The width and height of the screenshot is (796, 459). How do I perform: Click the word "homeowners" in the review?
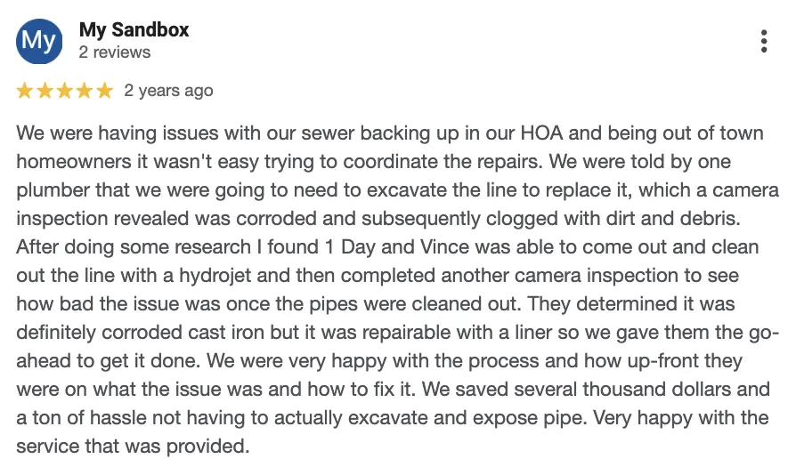(74, 162)
